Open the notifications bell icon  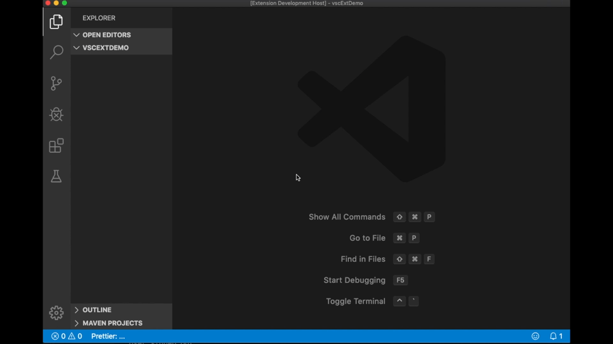click(556, 336)
